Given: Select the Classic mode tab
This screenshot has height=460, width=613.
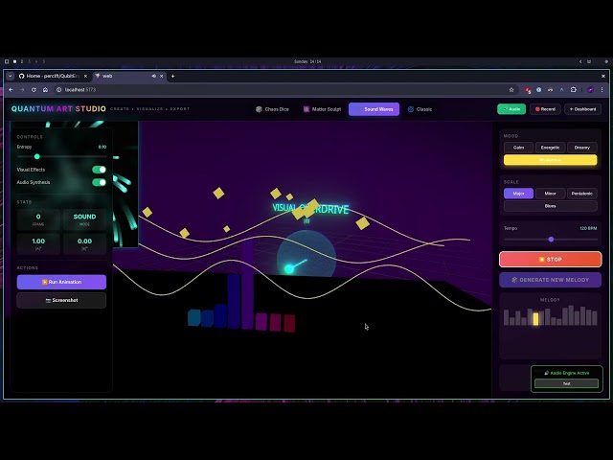Looking at the screenshot, I should point(420,109).
